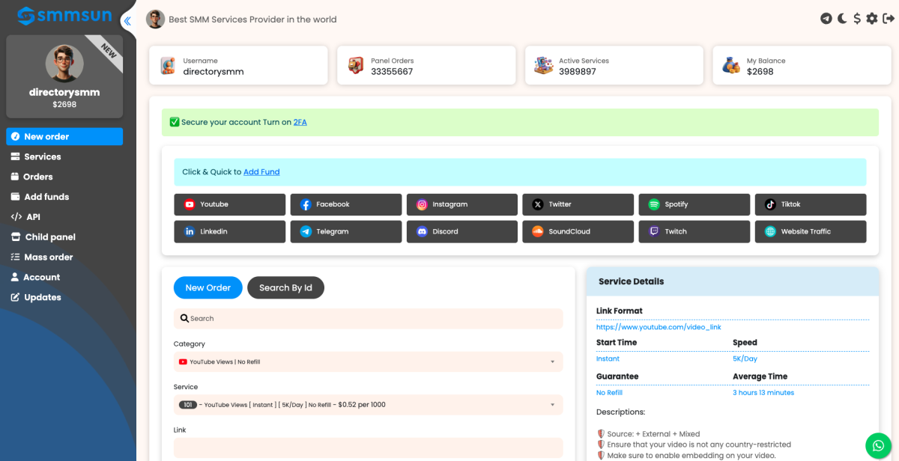Open the WhatsApp chat floating button
Viewport: 899px width, 461px height.
pos(879,445)
